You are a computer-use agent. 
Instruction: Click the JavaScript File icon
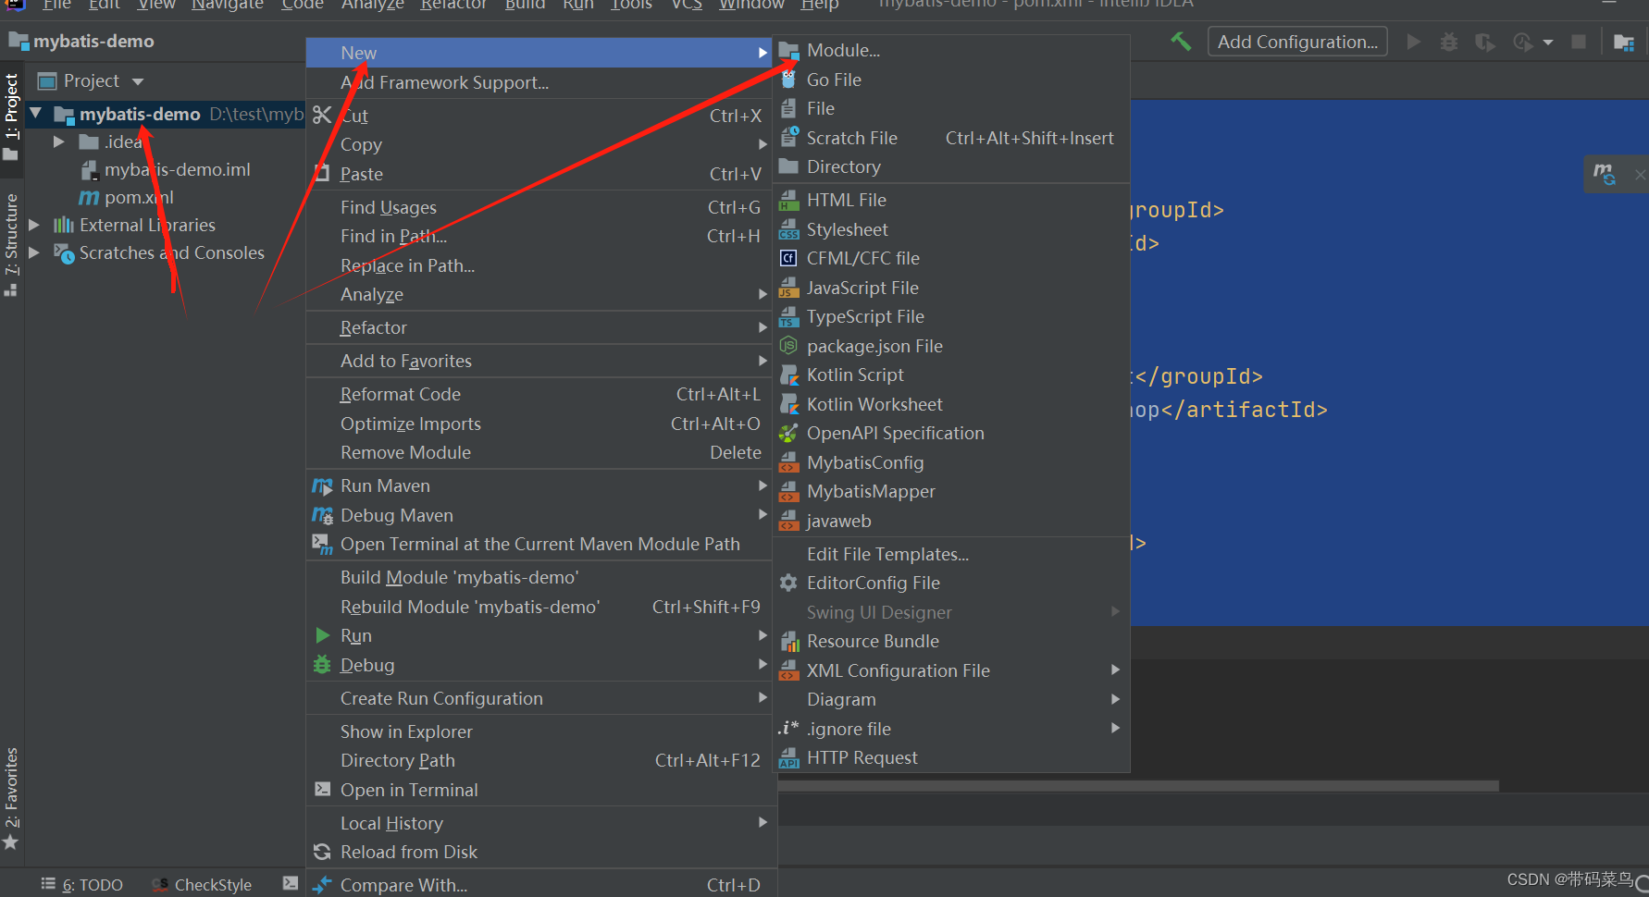click(788, 289)
